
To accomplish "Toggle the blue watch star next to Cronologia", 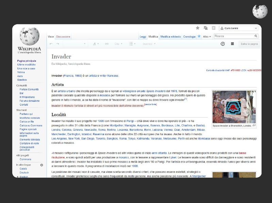I will coord(199,36).
